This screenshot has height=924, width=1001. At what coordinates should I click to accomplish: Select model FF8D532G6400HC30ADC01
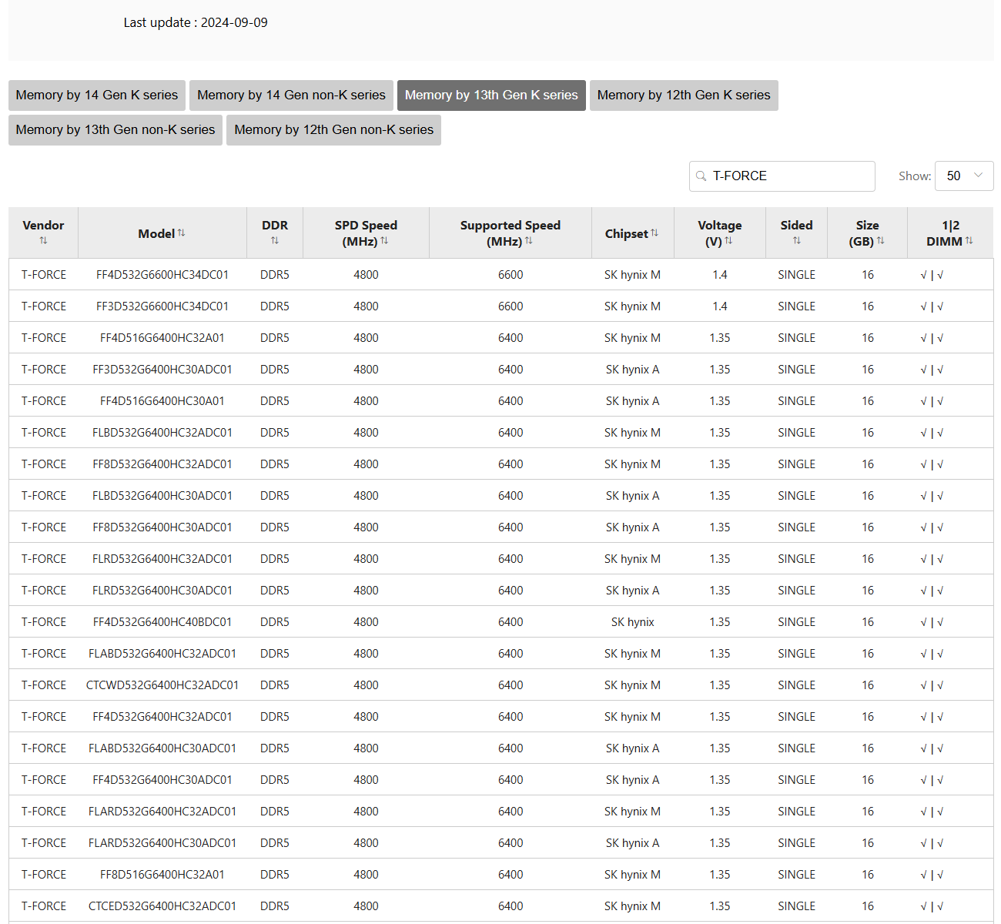(162, 527)
